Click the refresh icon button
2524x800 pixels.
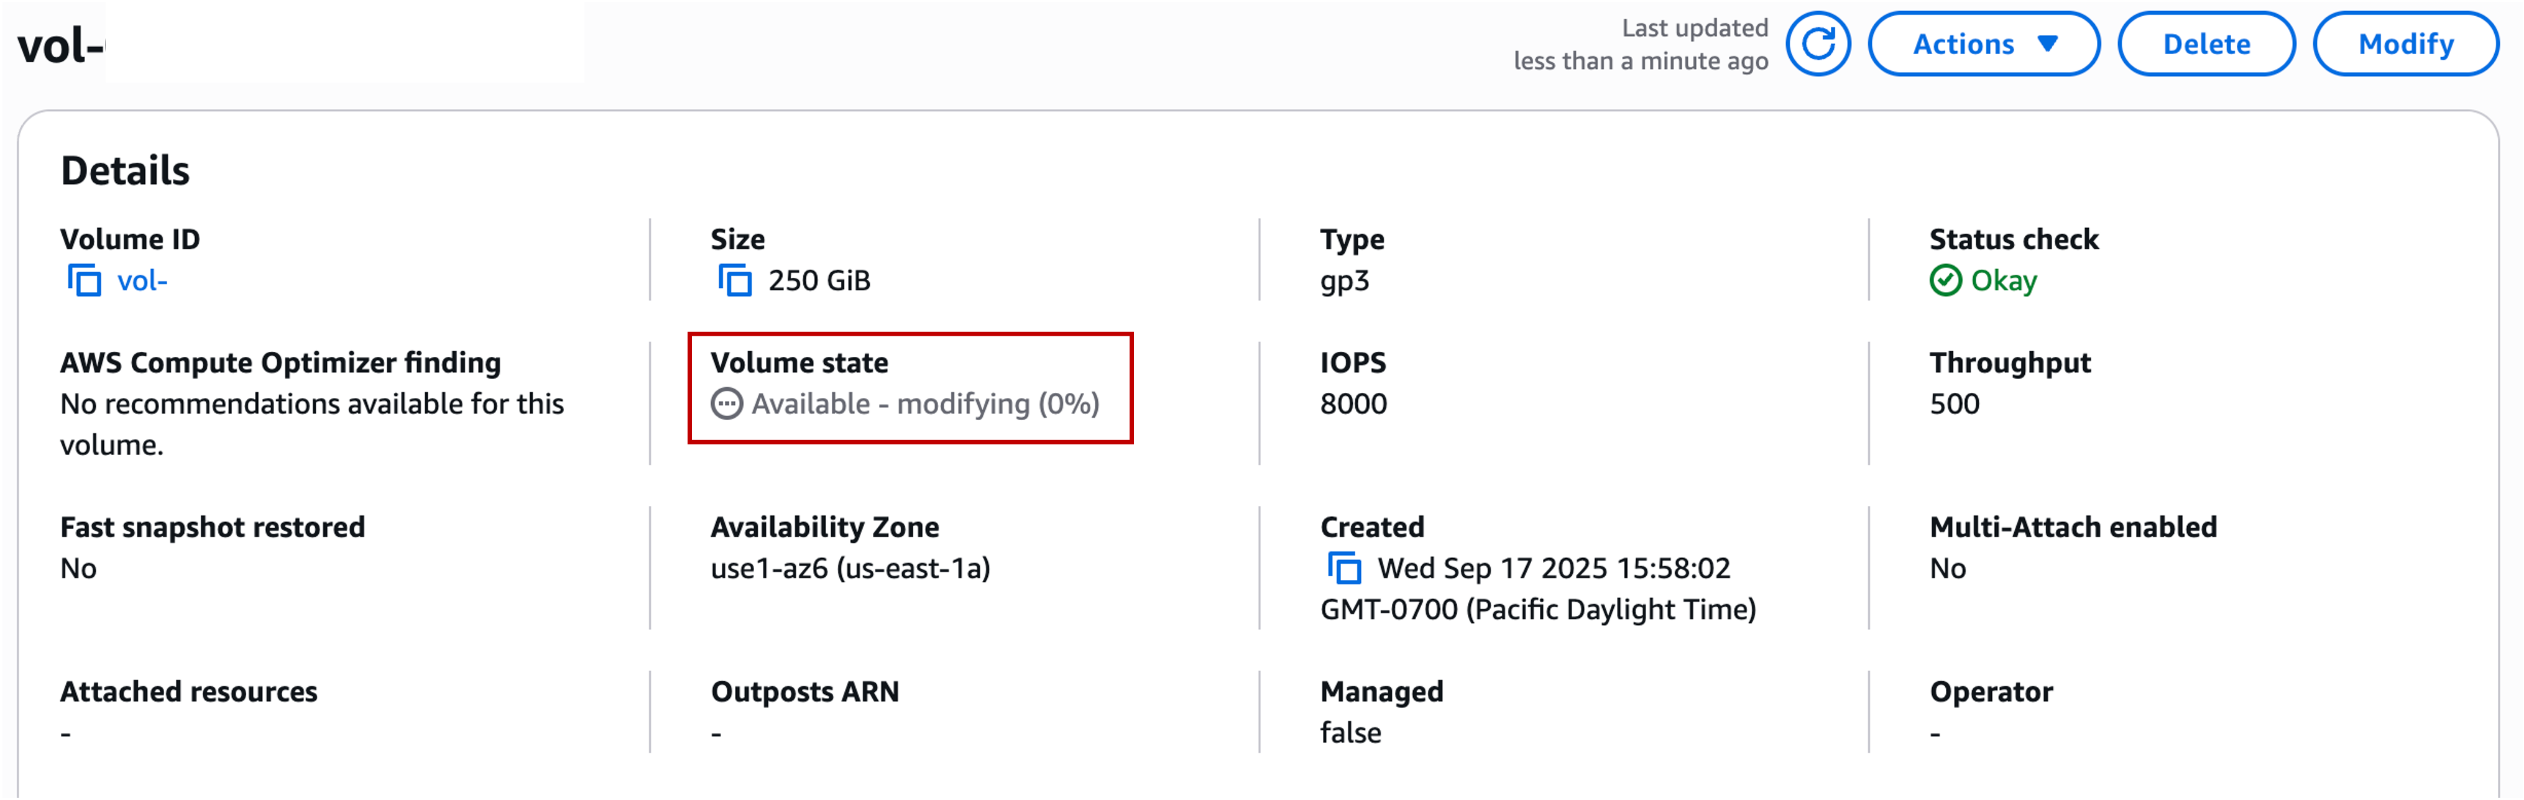coord(1818,44)
